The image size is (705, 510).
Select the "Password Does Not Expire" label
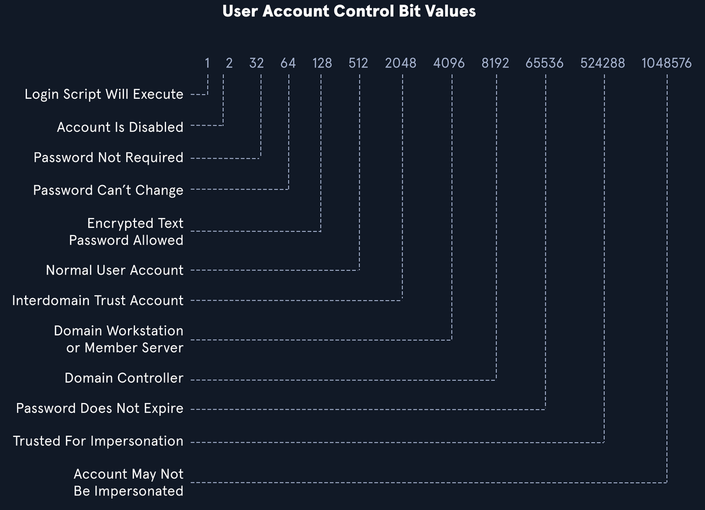point(99,409)
